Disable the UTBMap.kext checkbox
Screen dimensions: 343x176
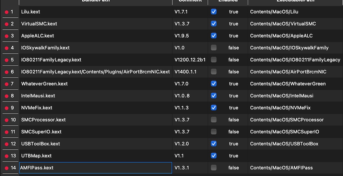click(214, 156)
